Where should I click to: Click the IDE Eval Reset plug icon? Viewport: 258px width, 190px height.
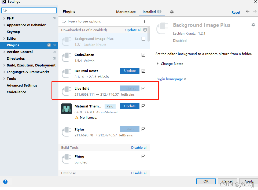(67, 74)
